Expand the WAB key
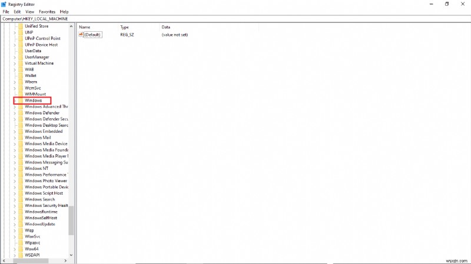The image size is (471, 264). point(15,69)
